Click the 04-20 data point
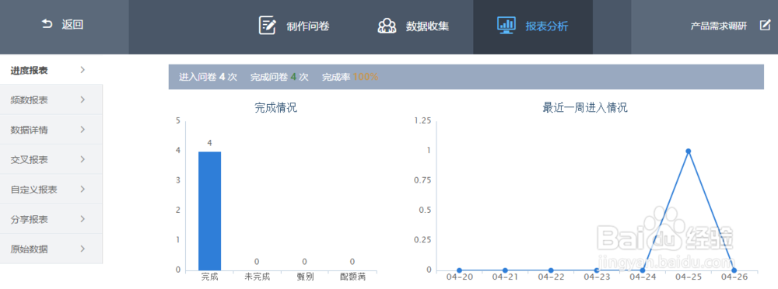 click(x=460, y=270)
